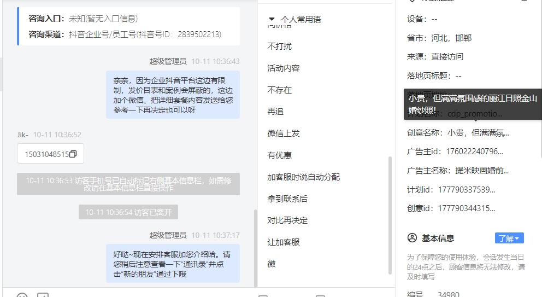The width and height of the screenshot is (542, 297).
Task: Click the 基本信息 section heading
Action: (438, 238)
